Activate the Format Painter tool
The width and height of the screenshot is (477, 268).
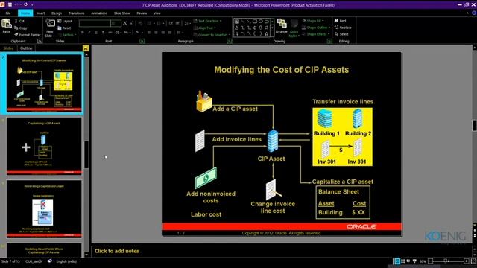28,35
